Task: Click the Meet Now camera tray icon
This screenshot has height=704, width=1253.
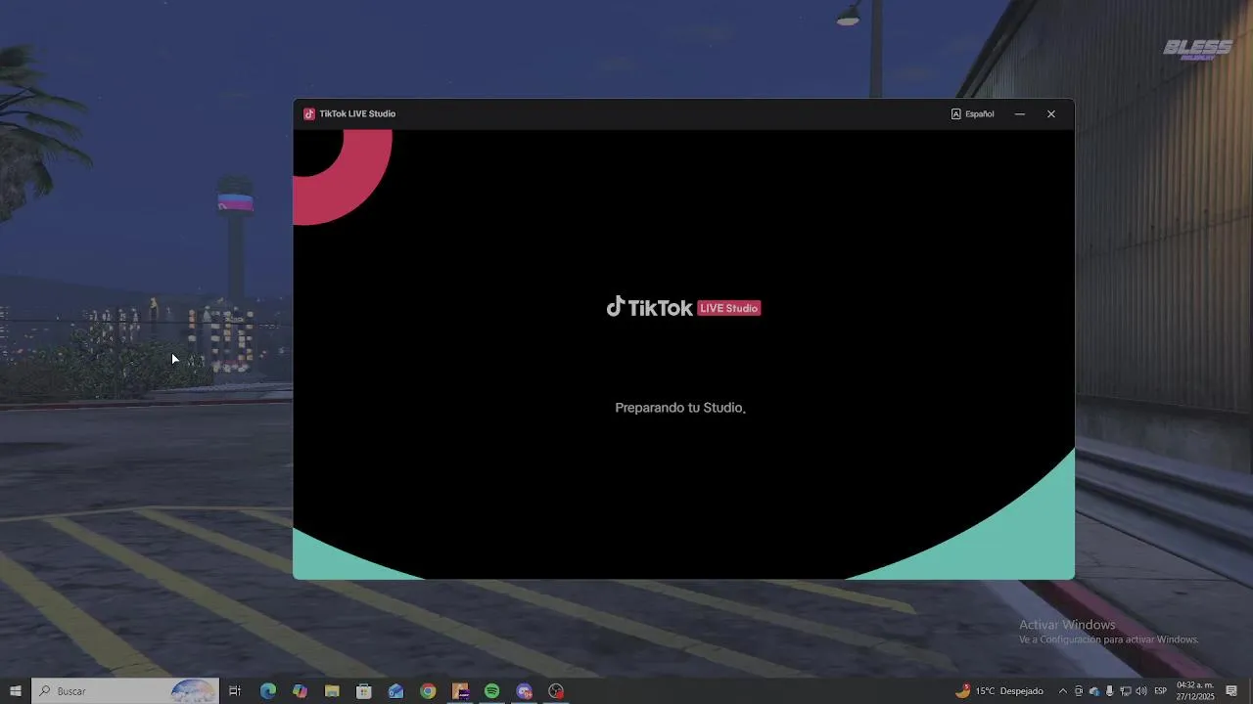Action: pyautogui.click(x=1079, y=691)
